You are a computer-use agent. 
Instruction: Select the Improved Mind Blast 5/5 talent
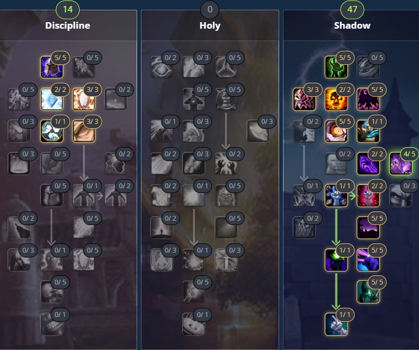click(336, 131)
